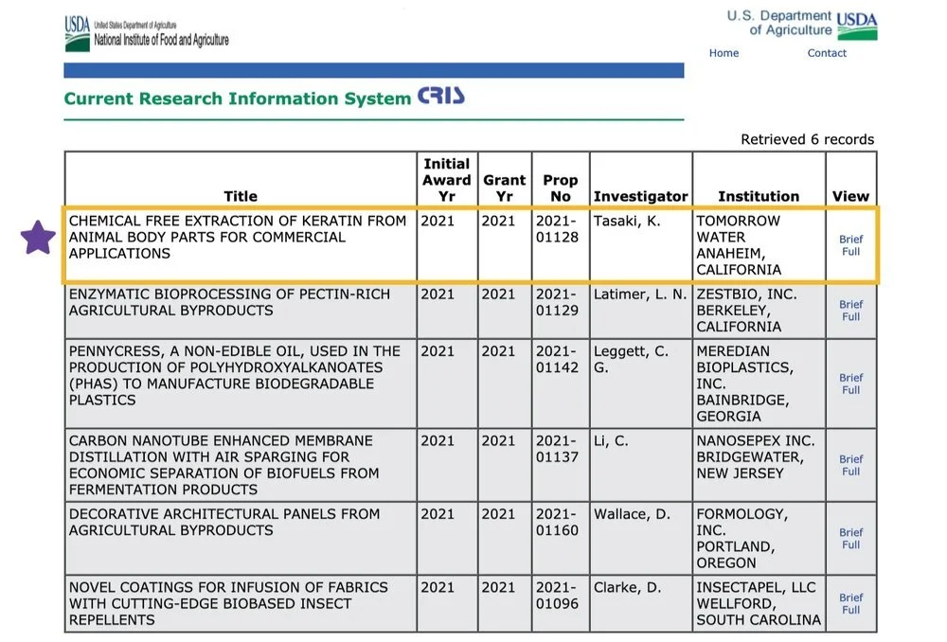Select the Decorative Architectural Panels title
947x642 pixels.
pyautogui.click(x=224, y=522)
